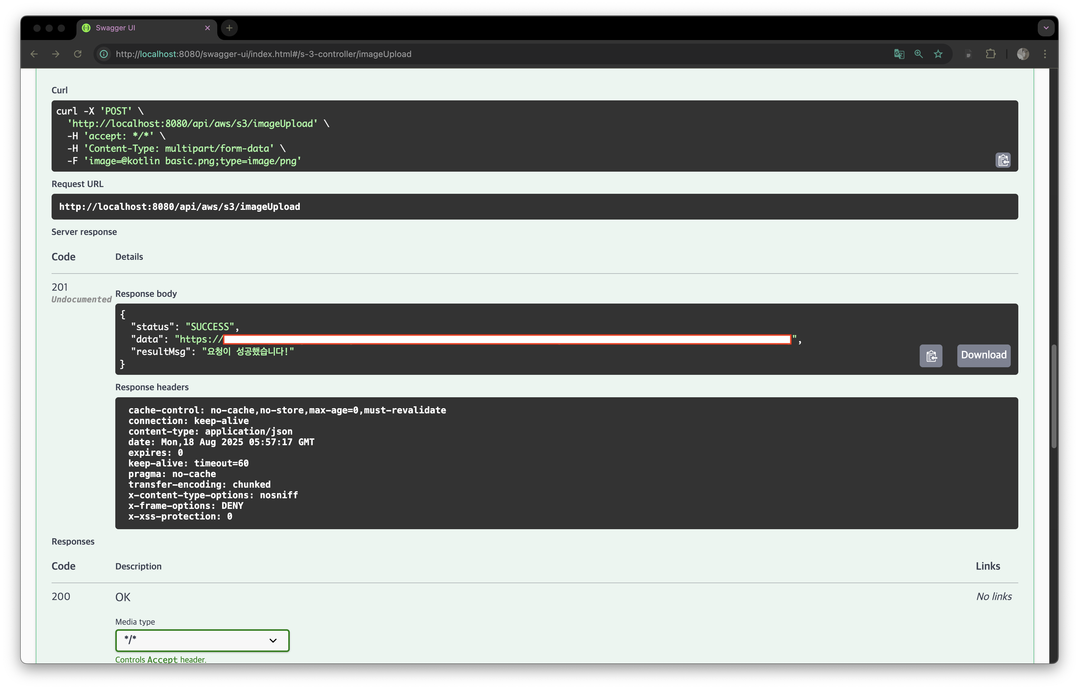
Task: Open the Media type dropdown
Action: pos(202,640)
